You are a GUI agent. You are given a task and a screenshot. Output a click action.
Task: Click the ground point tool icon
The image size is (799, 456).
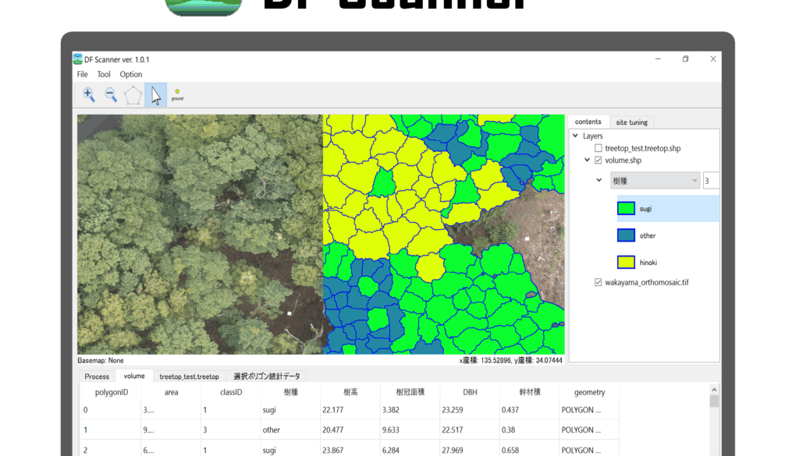(x=177, y=94)
